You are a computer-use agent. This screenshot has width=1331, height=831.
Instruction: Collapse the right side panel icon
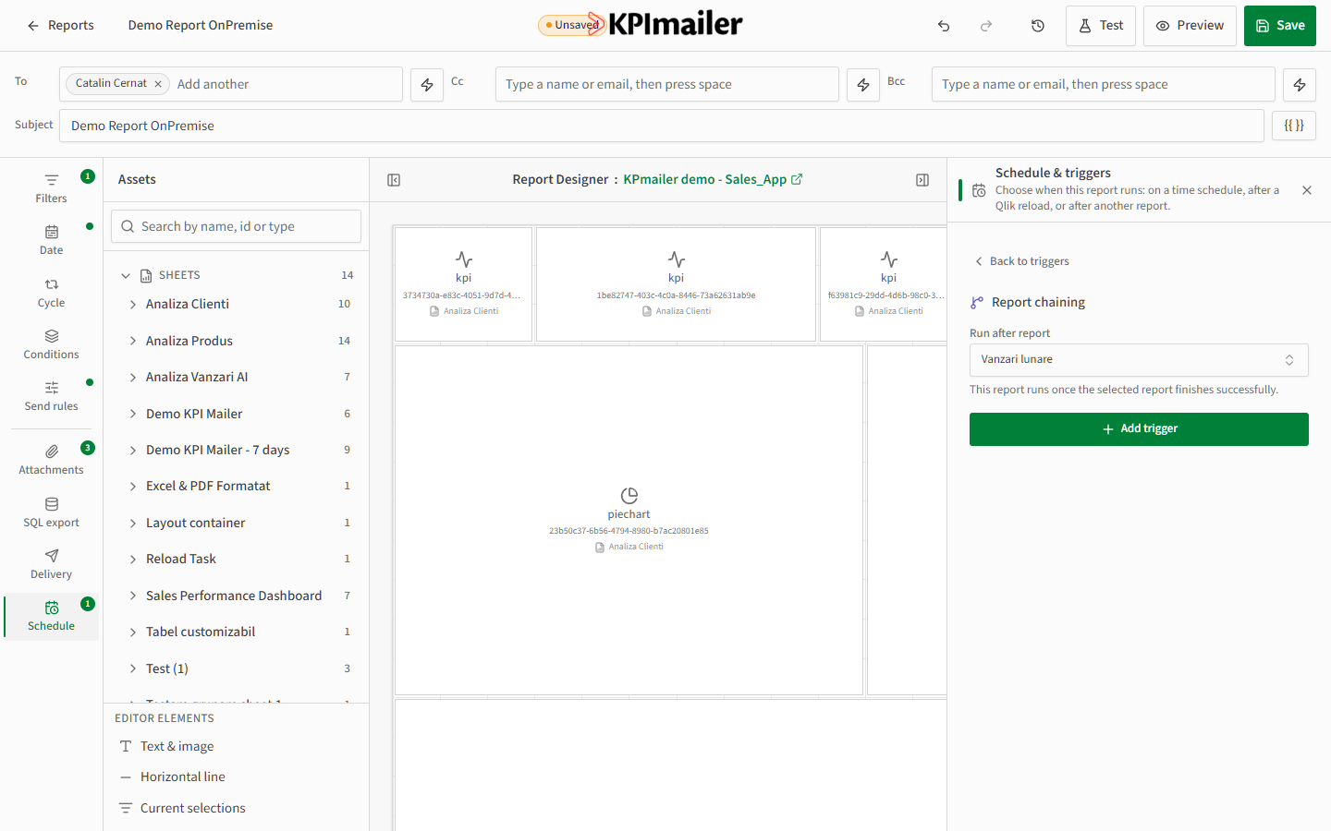pos(922,180)
